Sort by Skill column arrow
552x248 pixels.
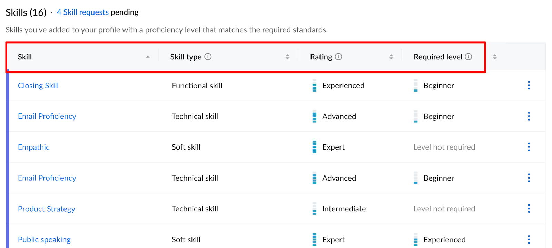[148, 57]
